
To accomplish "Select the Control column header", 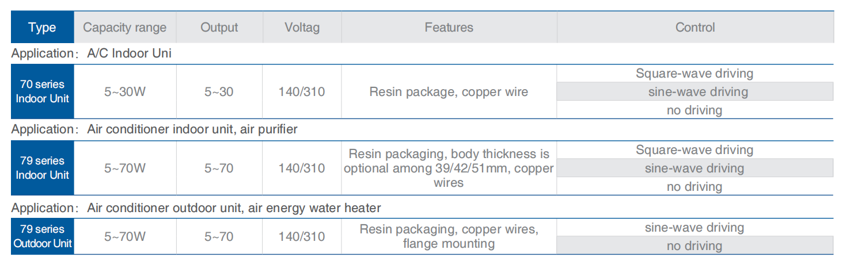I will [x=695, y=27].
